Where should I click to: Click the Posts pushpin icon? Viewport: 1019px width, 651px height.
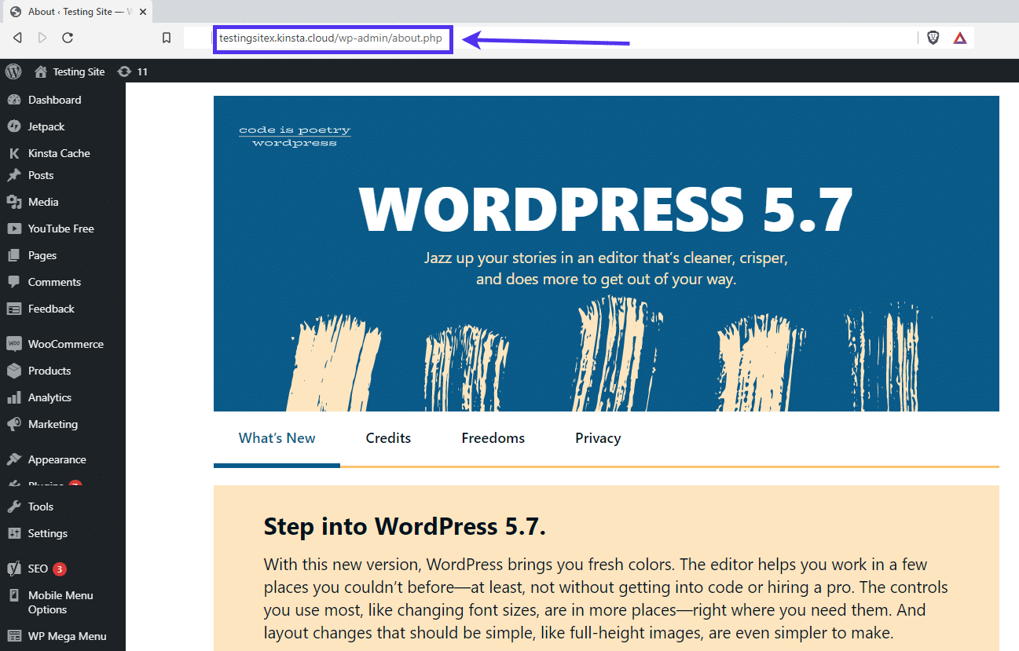coord(13,175)
